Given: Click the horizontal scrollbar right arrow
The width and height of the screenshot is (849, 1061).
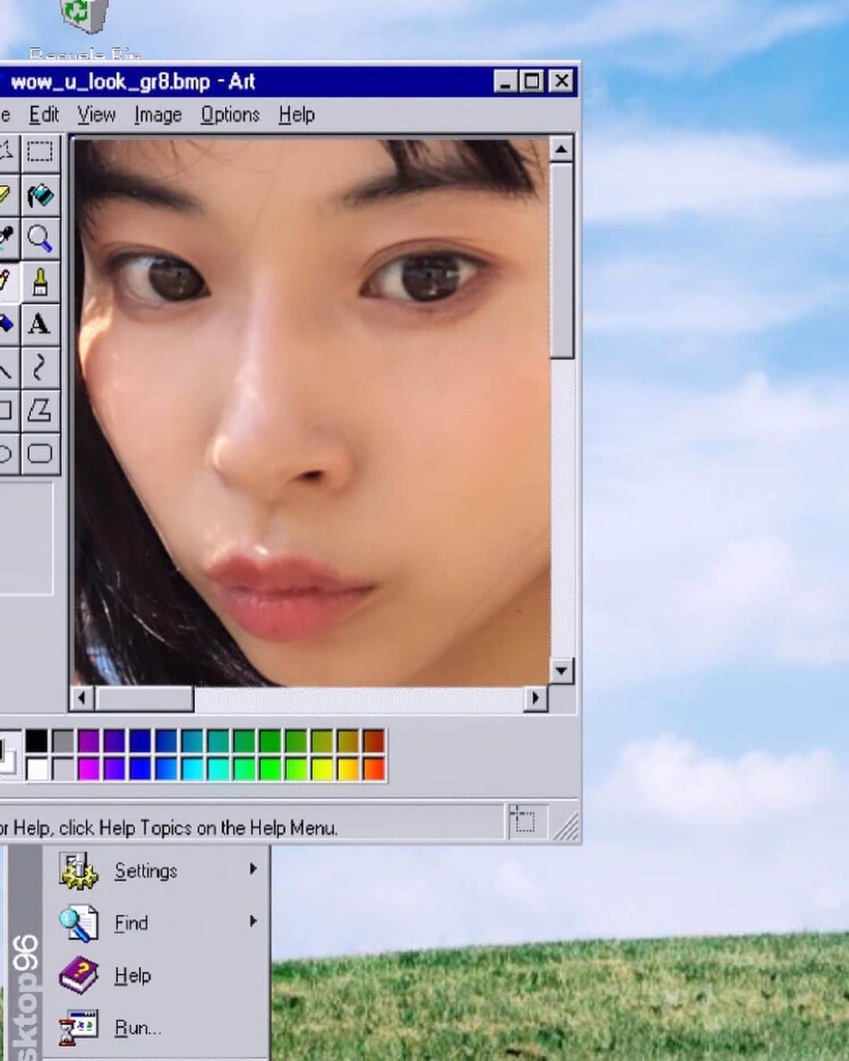Looking at the screenshot, I should click(x=535, y=698).
